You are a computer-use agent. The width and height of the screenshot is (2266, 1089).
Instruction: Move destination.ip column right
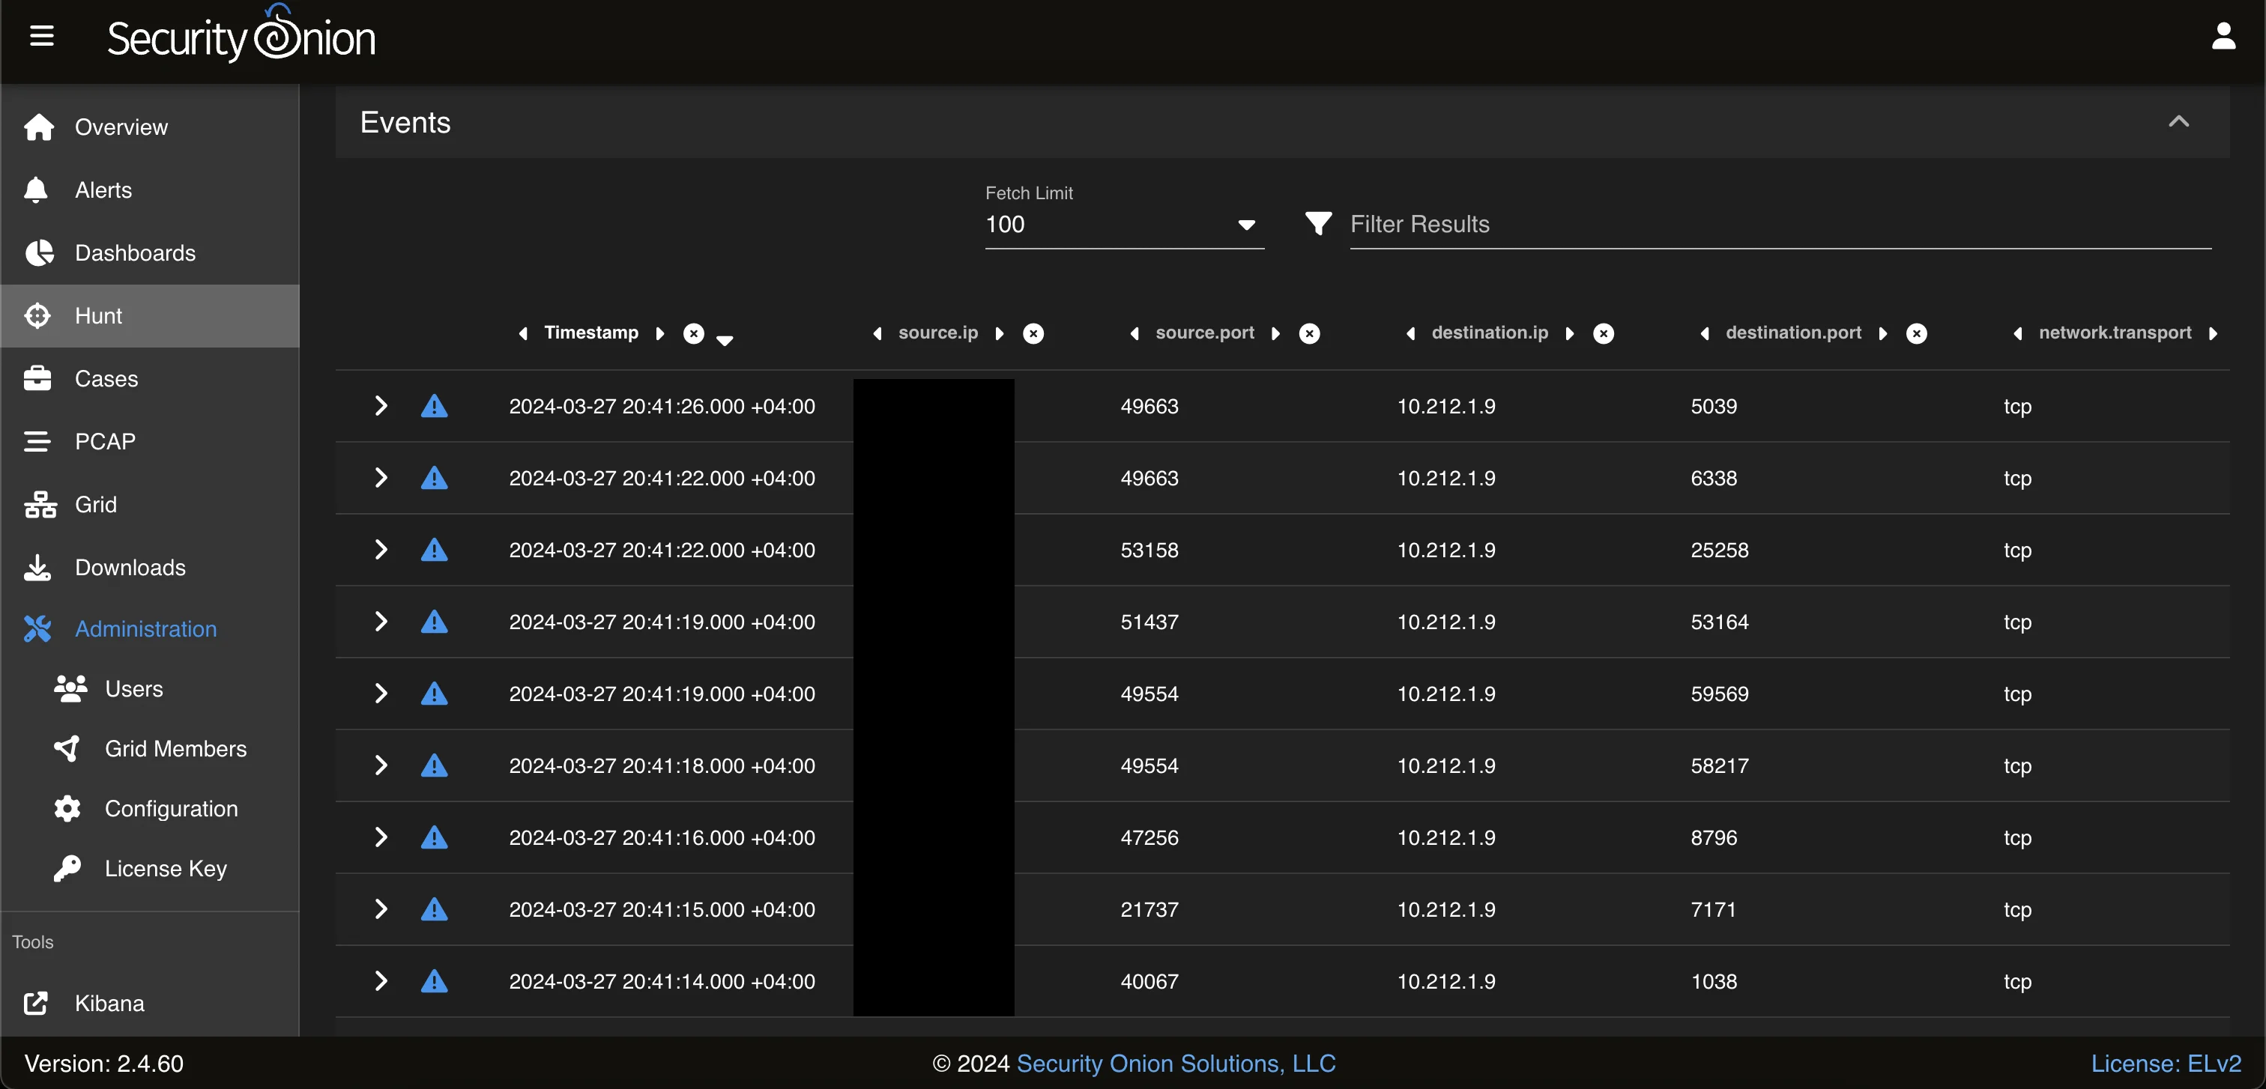click(x=1569, y=333)
